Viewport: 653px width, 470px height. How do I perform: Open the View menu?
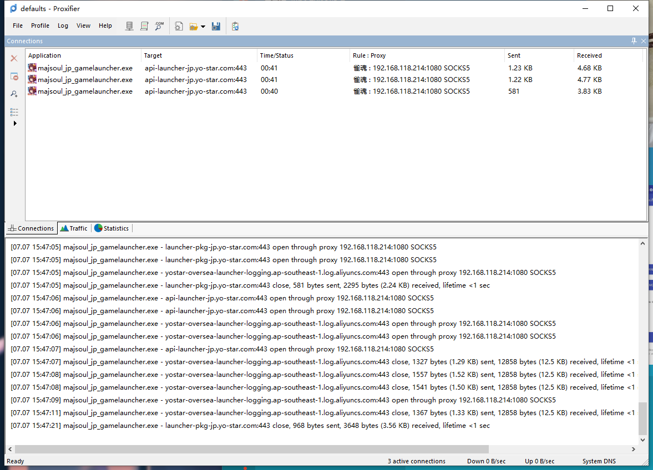(83, 25)
